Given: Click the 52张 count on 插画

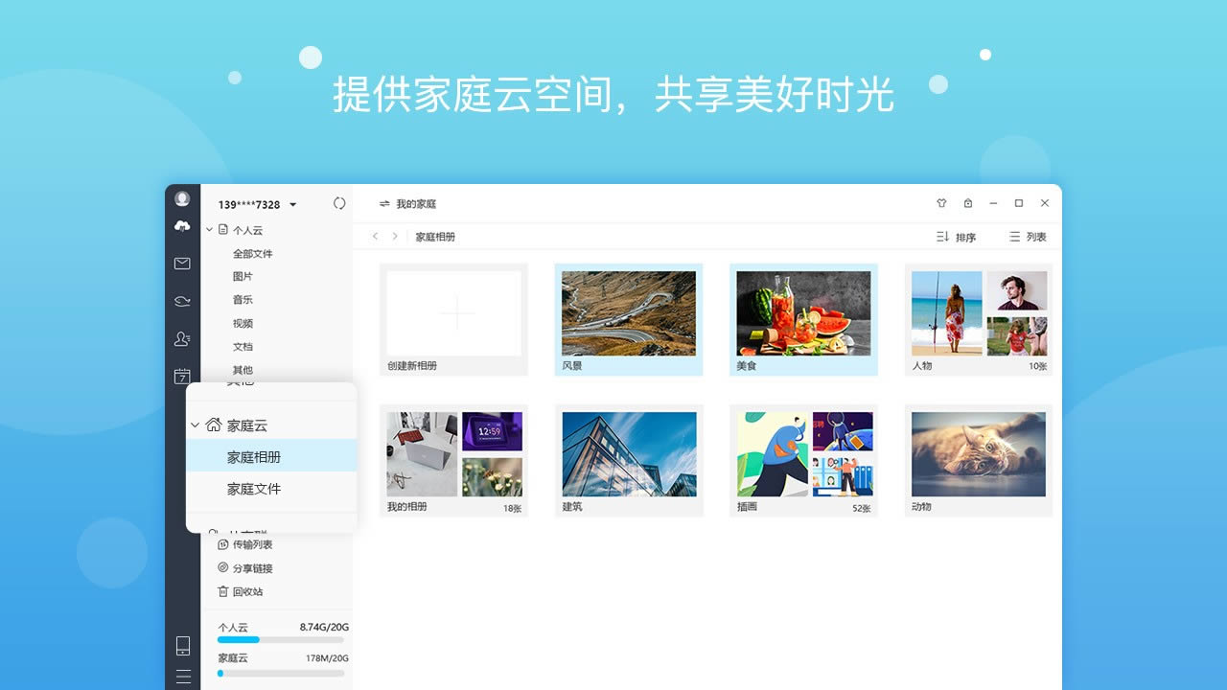Looking at the screenshot, I should [x=861, y=509].
